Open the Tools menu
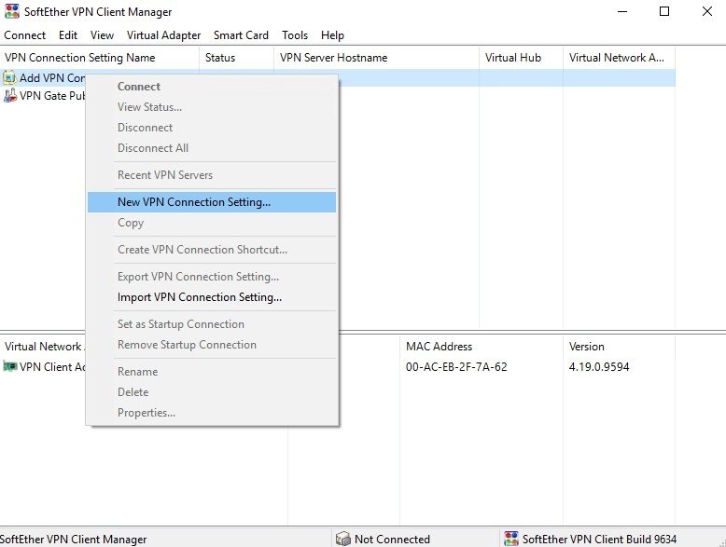The image size is (726, 547). [295, 35]
